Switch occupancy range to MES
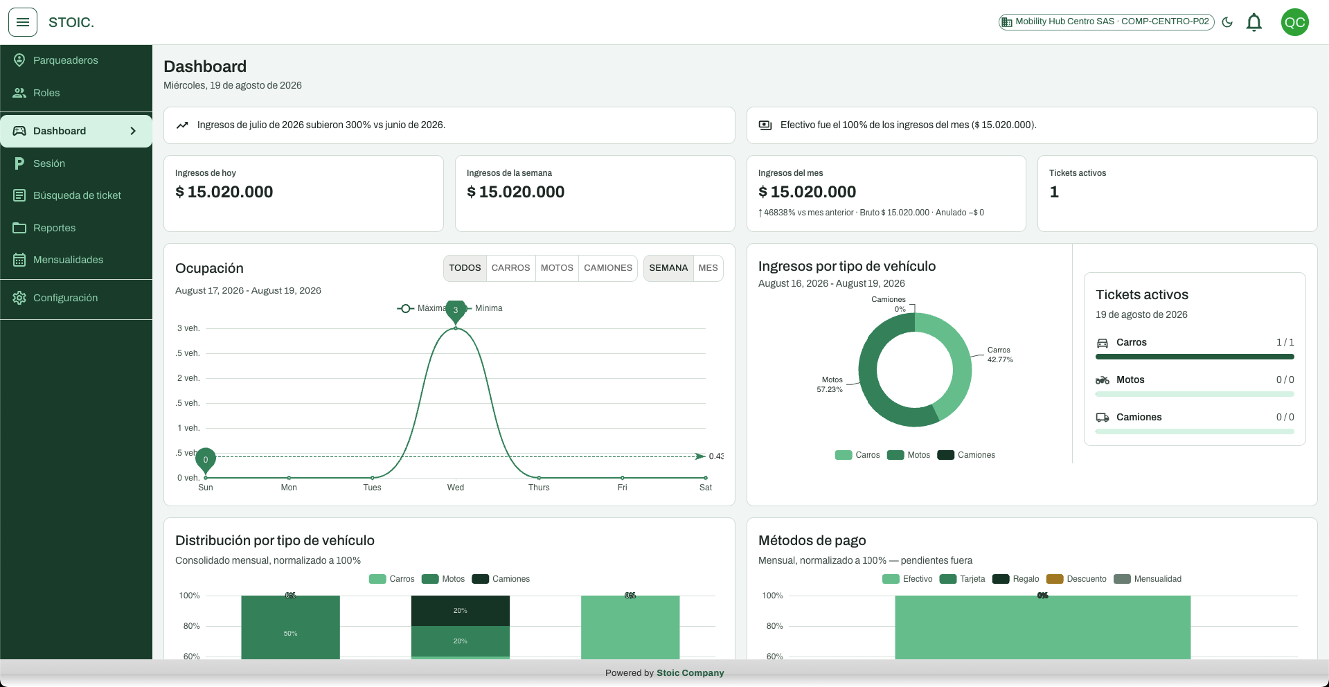 pyautogui.click(x=708, y=268)
